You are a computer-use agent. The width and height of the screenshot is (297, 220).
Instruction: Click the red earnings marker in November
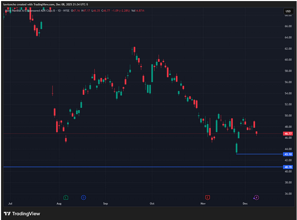pos(208,198)
